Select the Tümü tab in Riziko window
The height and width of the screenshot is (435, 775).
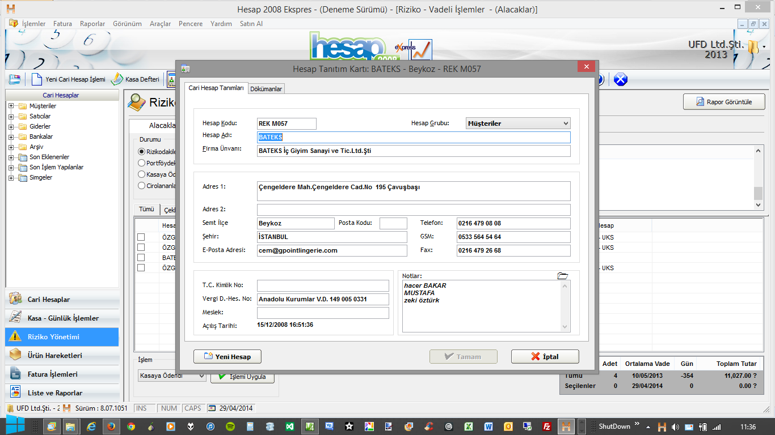tap(147, 209)
